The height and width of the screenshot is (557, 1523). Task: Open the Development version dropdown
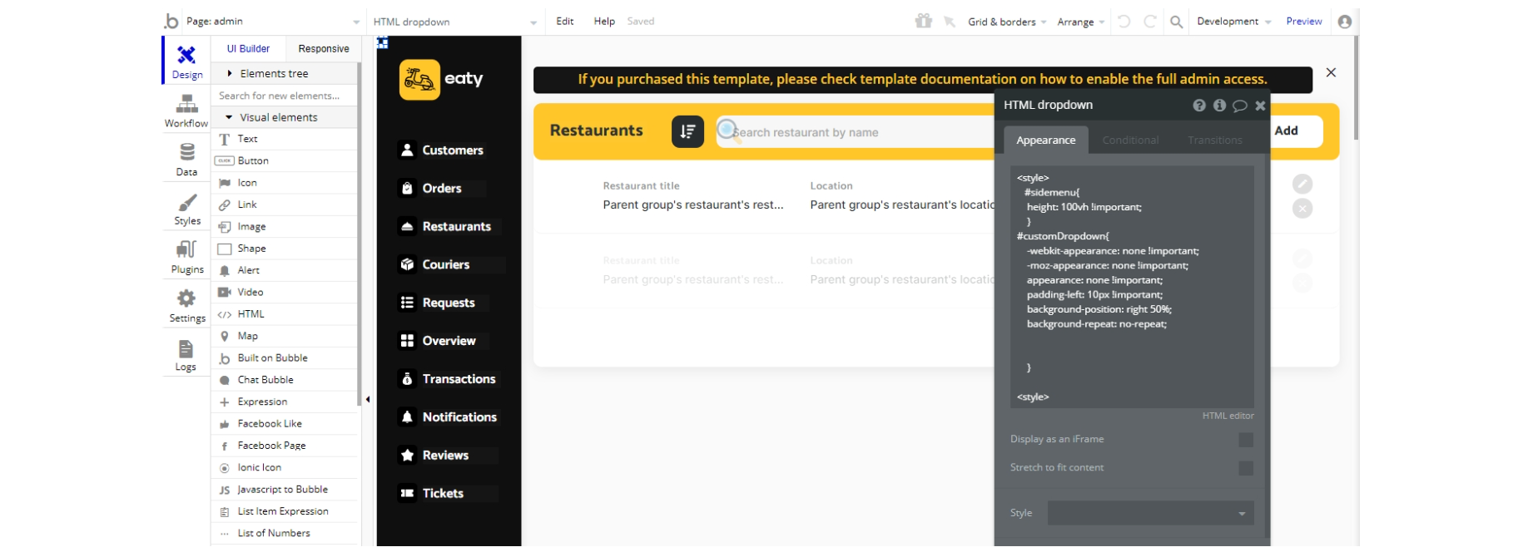[1233, 22]
